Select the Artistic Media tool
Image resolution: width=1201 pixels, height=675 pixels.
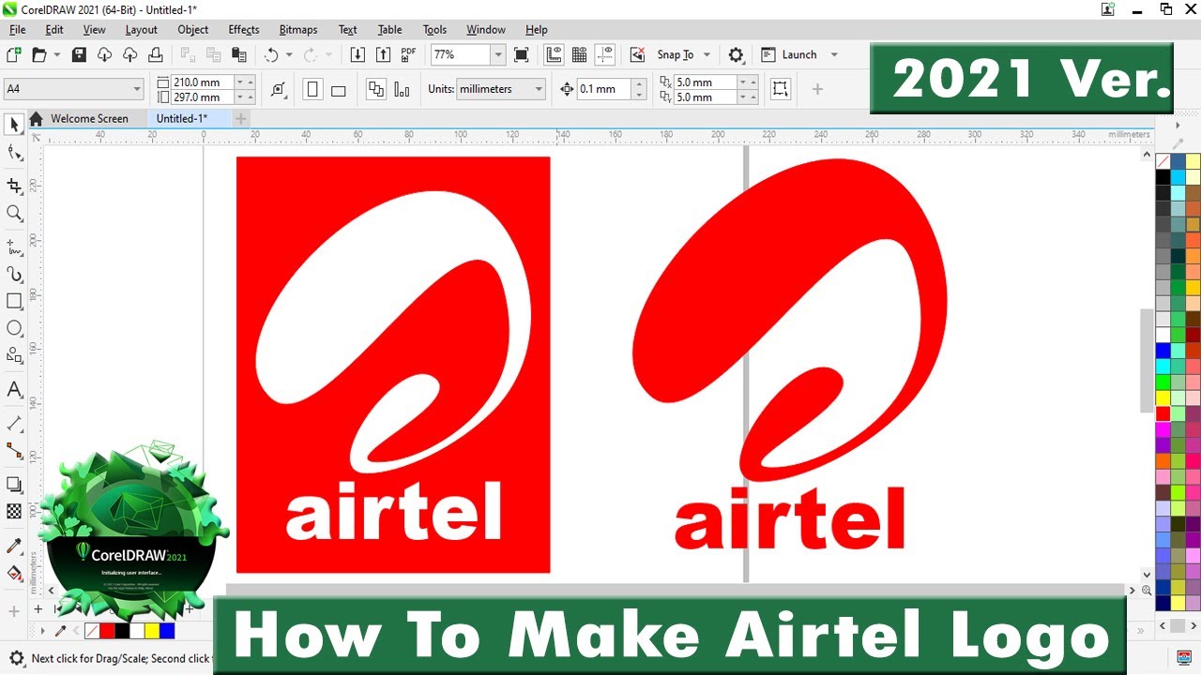click(14, 274)
